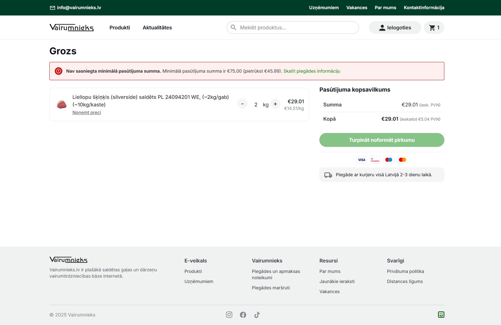Open the TikTok icon in footer

click(257, 315)
